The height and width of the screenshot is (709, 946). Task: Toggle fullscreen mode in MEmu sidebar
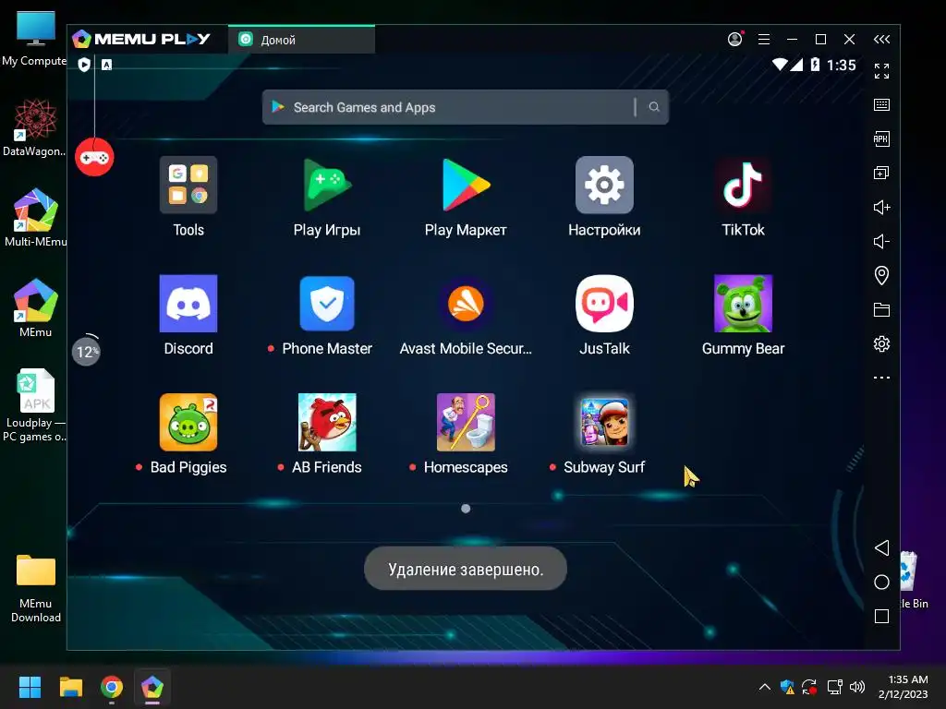881,71
